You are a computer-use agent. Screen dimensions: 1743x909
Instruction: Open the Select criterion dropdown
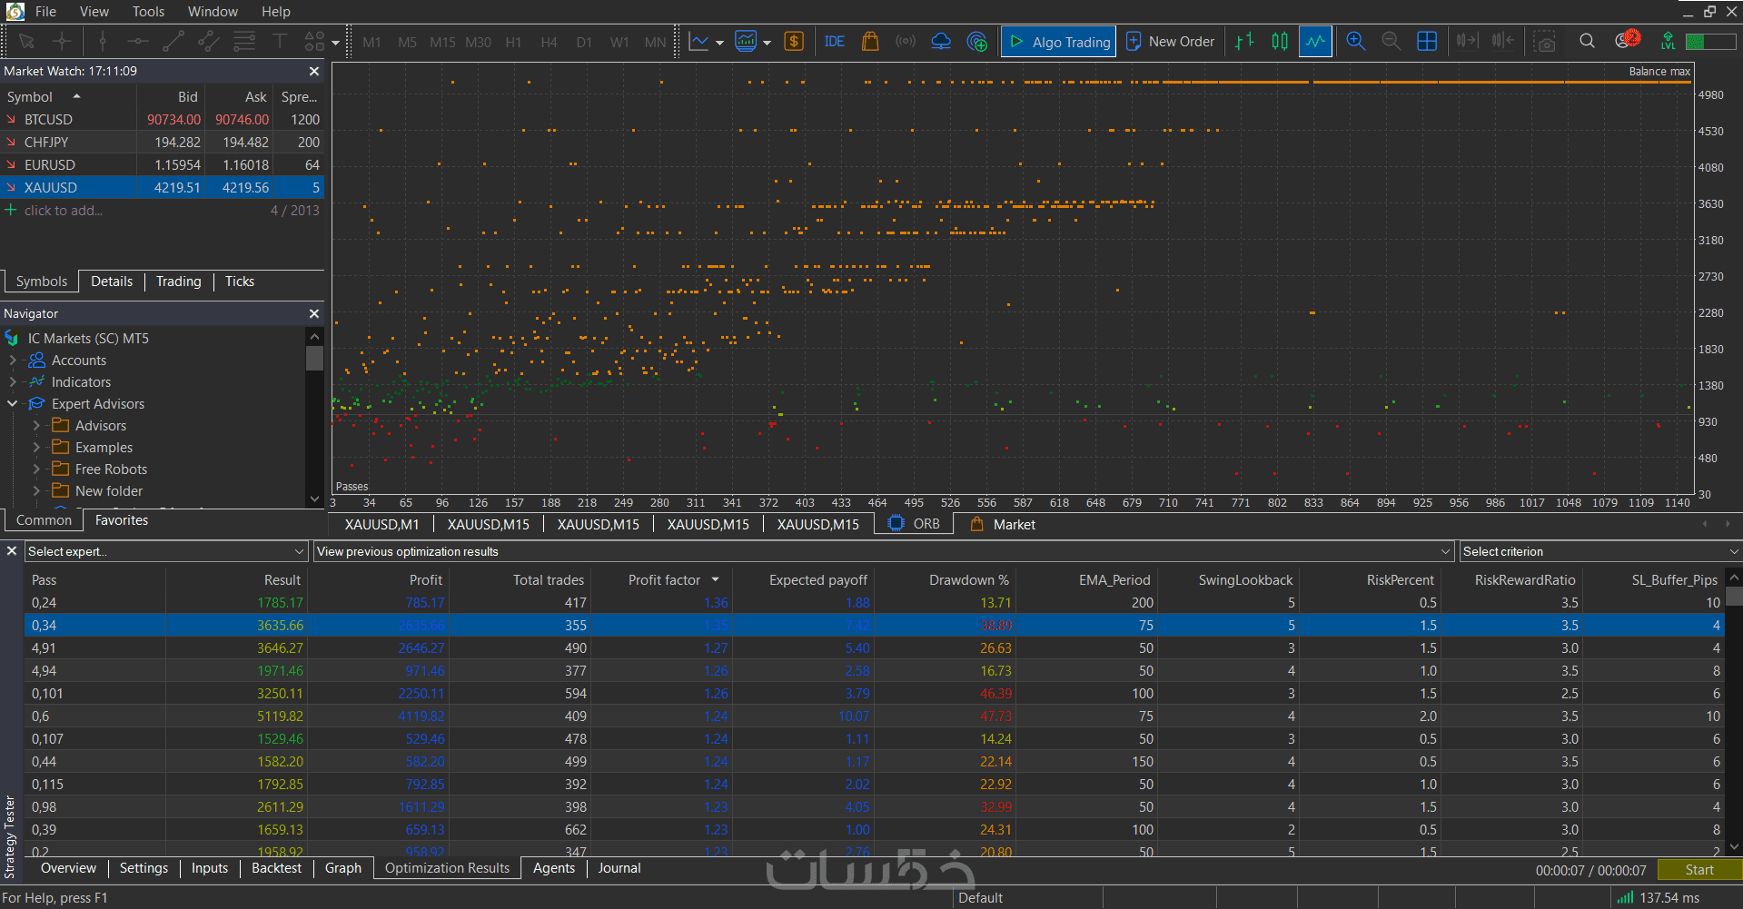1599,551
